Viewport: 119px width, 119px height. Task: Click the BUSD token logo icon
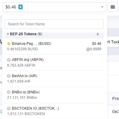pyautogui.click(x=9, y=44)
